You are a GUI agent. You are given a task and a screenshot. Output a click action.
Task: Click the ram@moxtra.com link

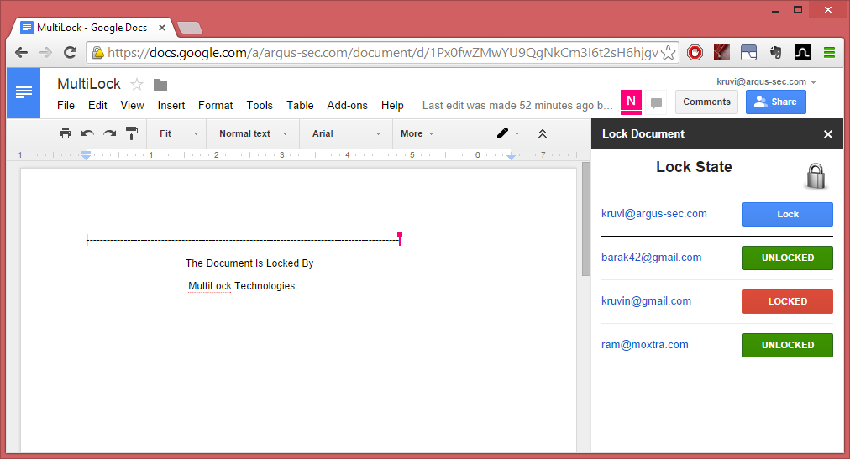tap(644, 345)
